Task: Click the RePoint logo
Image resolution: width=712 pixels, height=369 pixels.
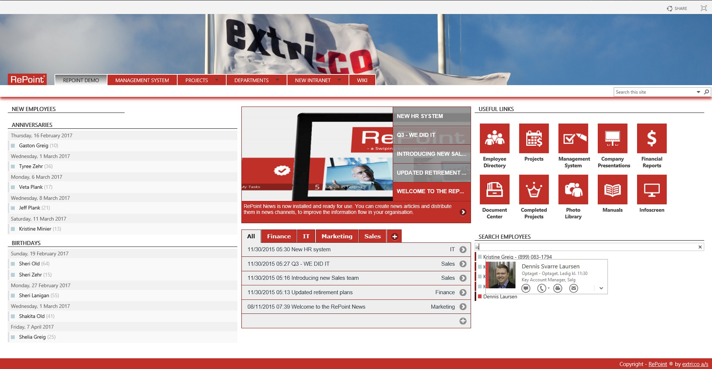Action: pyautogui.click(x=27, y=79)
